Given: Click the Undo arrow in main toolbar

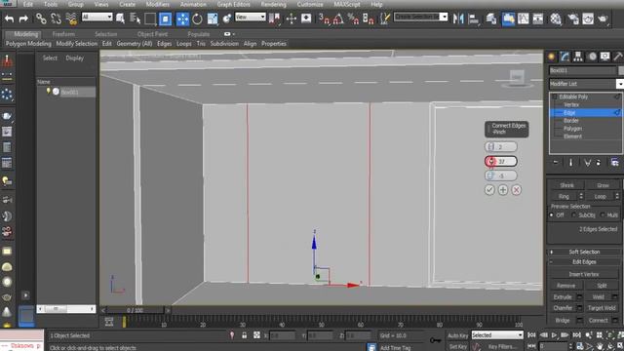Looking at the screenshot, I should 9,19.
